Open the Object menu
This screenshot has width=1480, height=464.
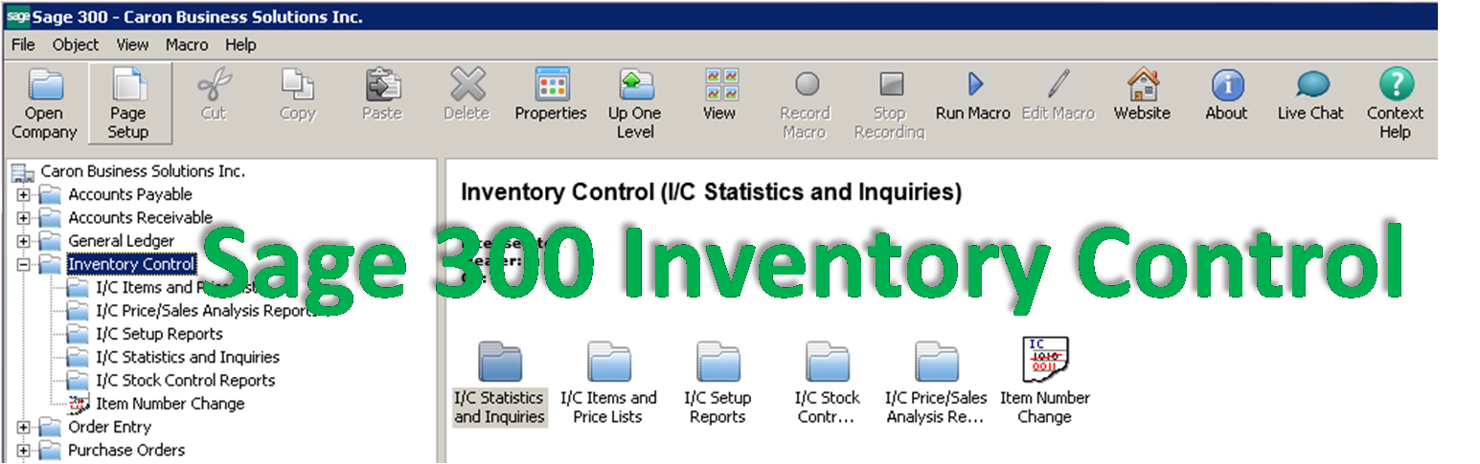[76, 44]
